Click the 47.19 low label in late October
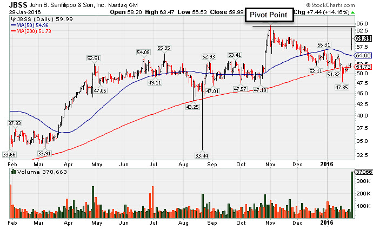This screenshot has height=229, width=373. pos(260,90)
